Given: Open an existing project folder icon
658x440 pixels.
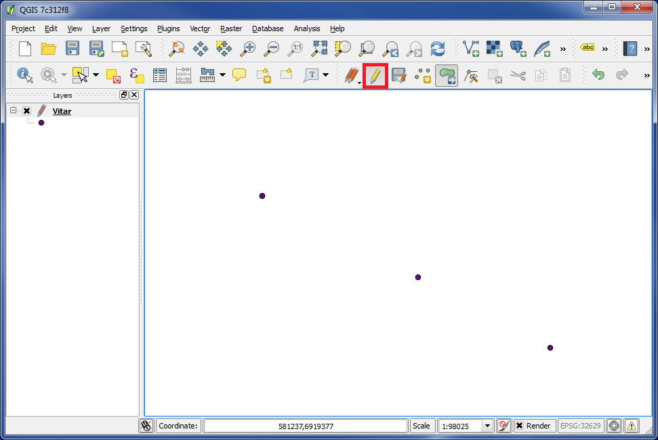Looking at the screenshot, I should (49, 49).
